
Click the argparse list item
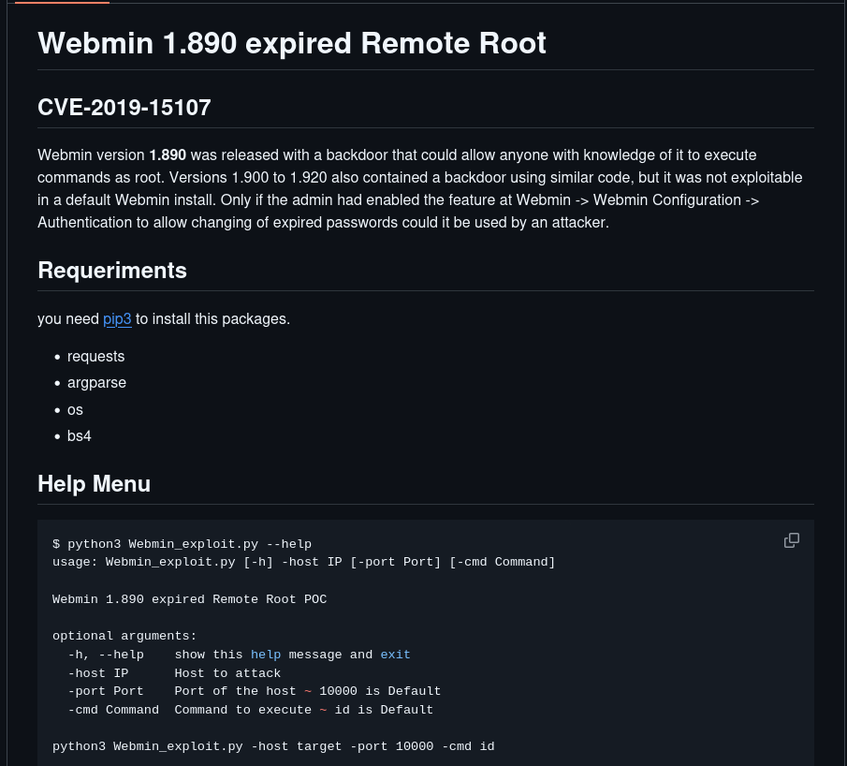(x=96, y=383)
